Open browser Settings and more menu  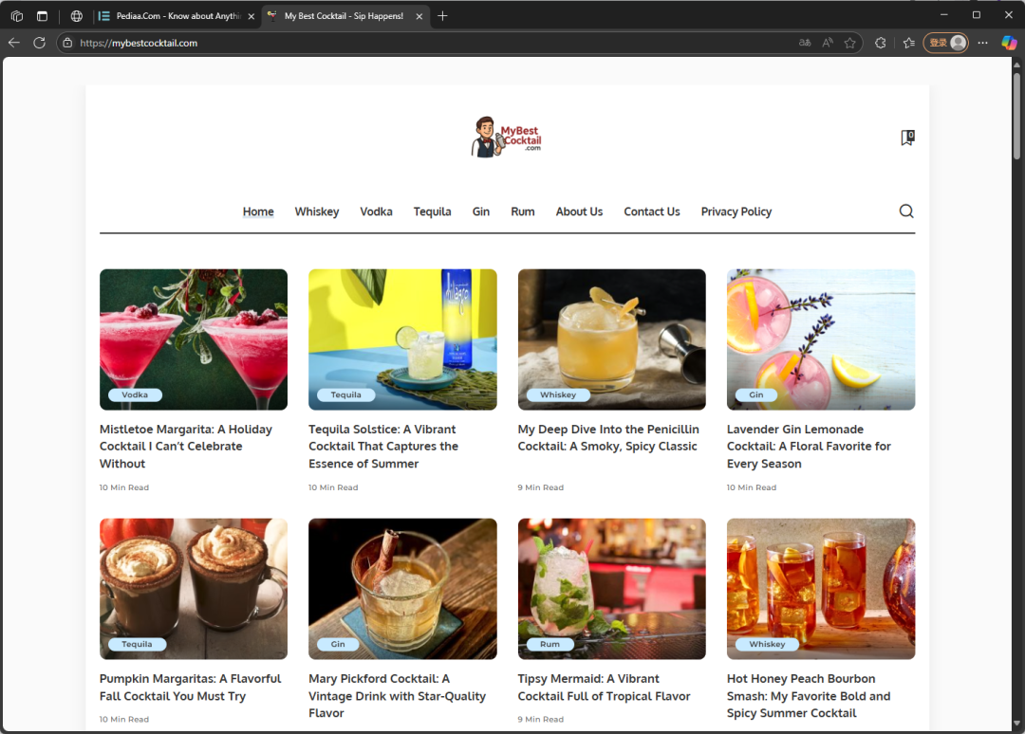pos(982,43)
